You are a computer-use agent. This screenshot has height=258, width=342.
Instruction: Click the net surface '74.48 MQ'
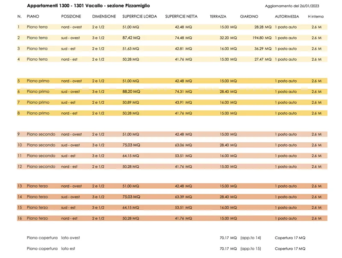click(x=183, y=38)
